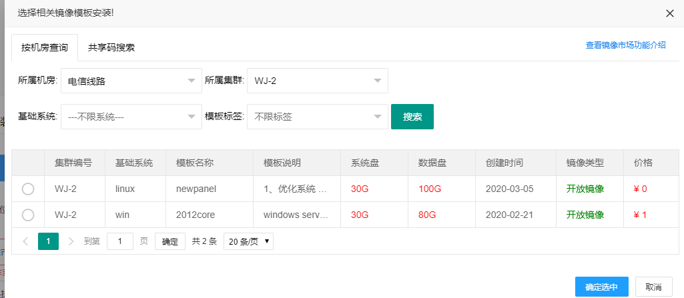684x298 pixels.
Task: Click the current page 1 indicator
Action: pyautogui.click(x=48, y=241)
